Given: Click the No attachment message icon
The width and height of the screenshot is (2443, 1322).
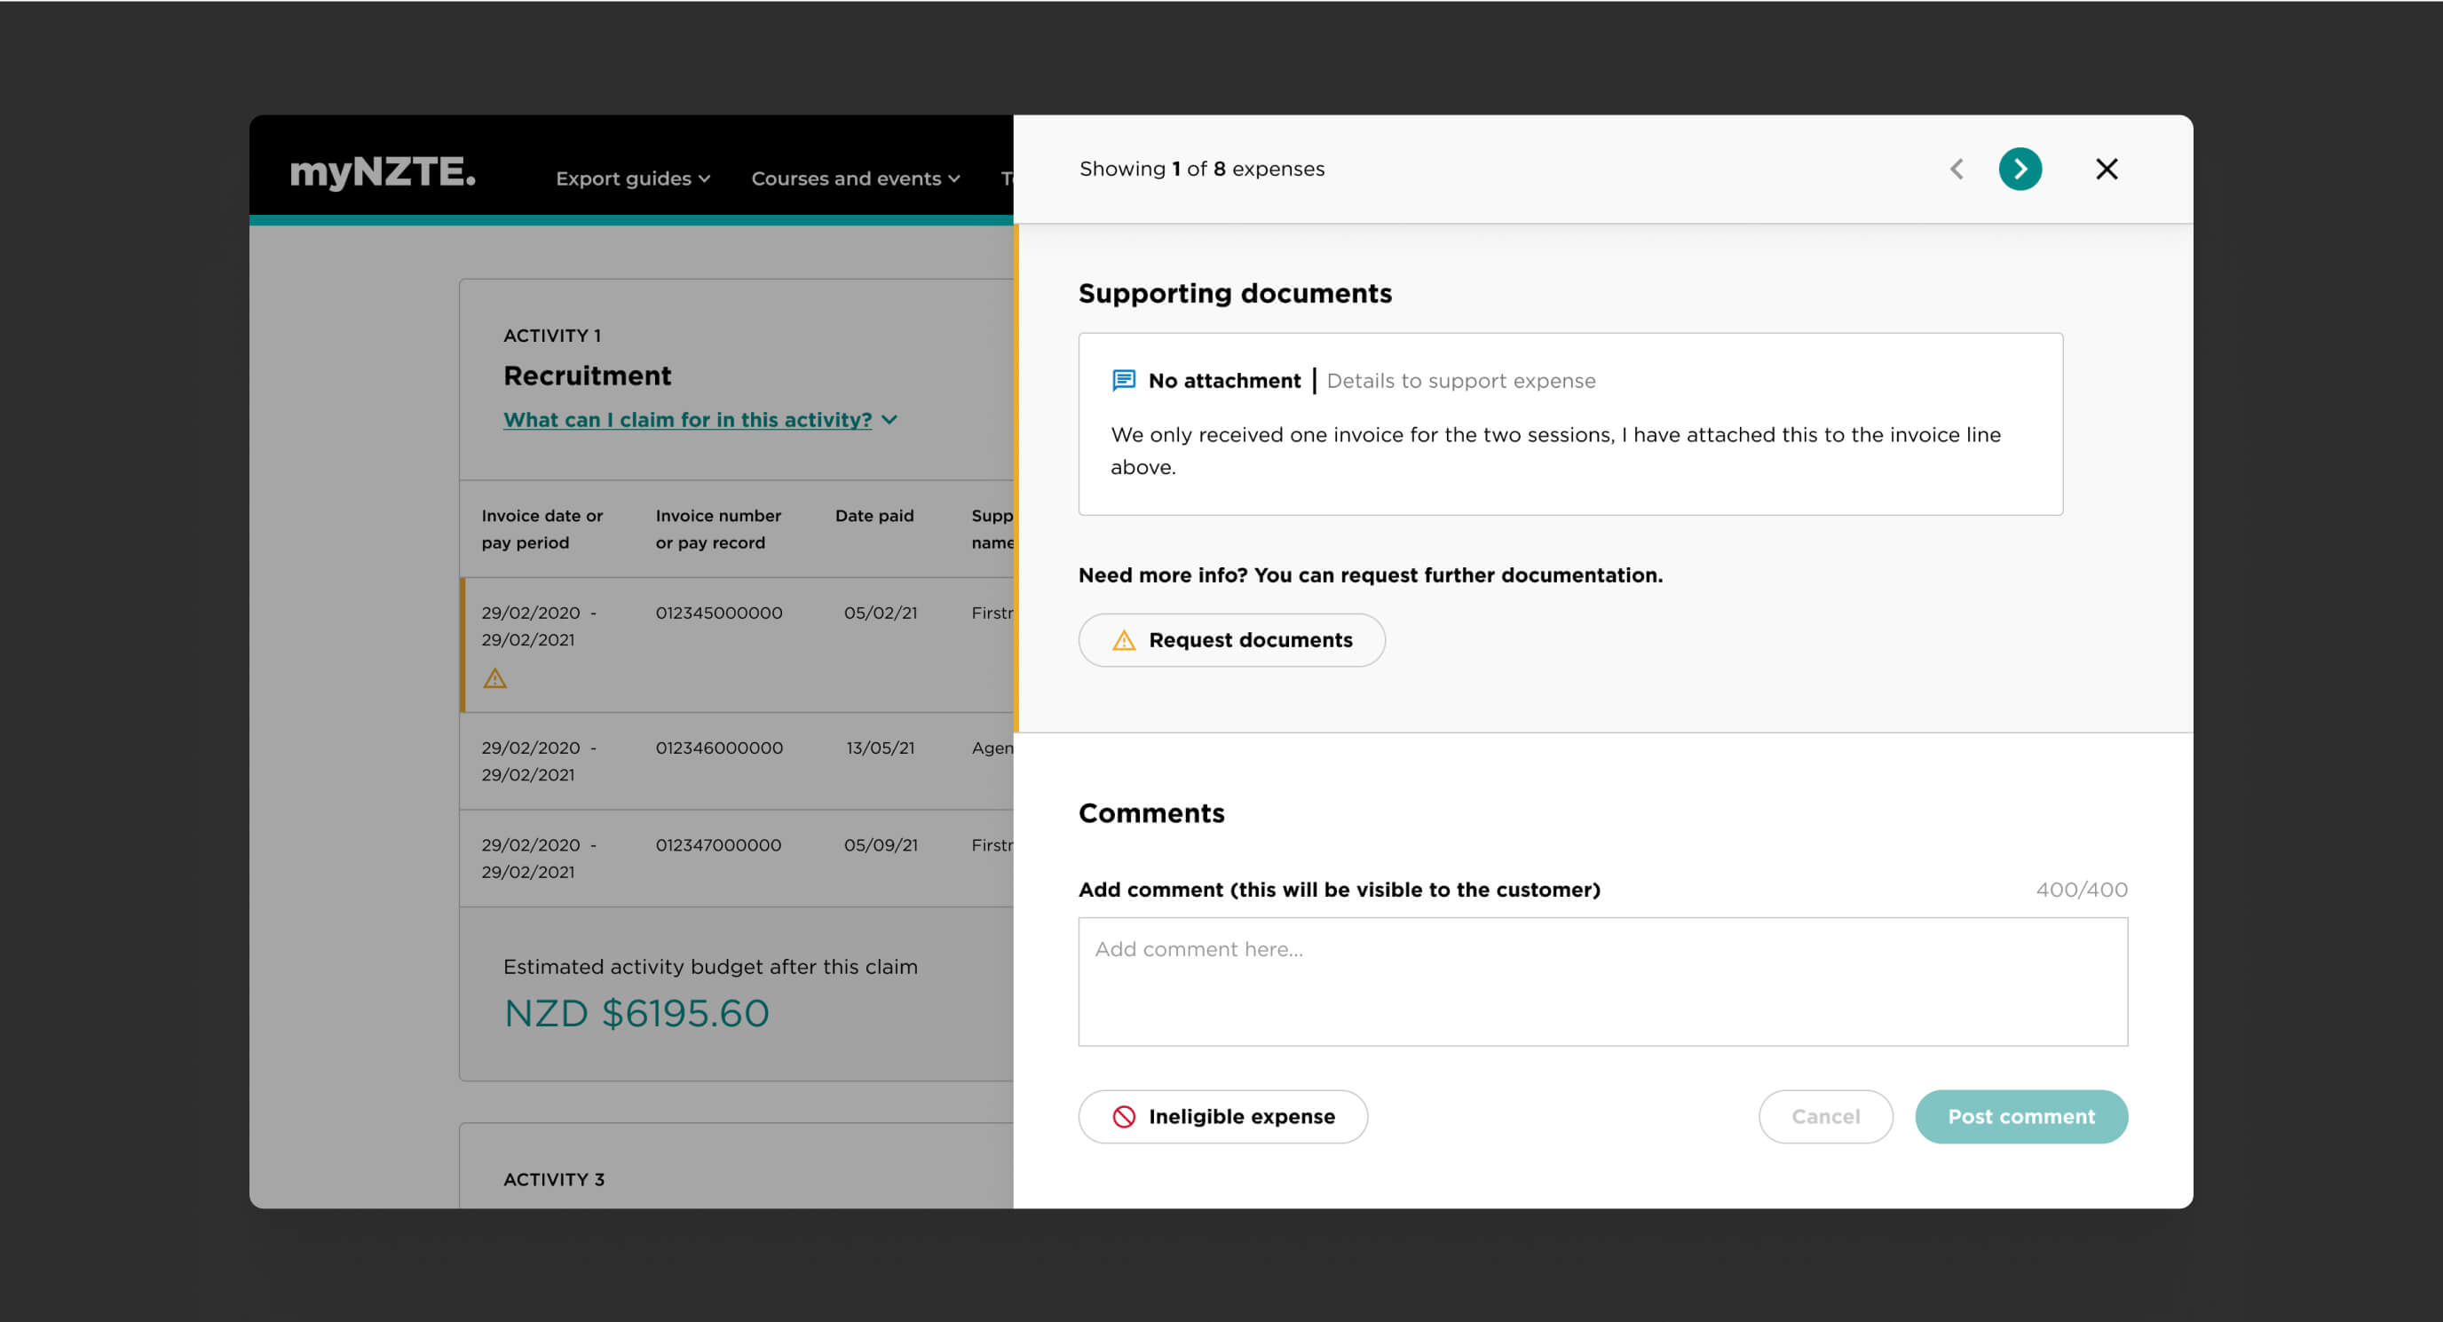Looking at the screenshot, I should pos(1123,380).
